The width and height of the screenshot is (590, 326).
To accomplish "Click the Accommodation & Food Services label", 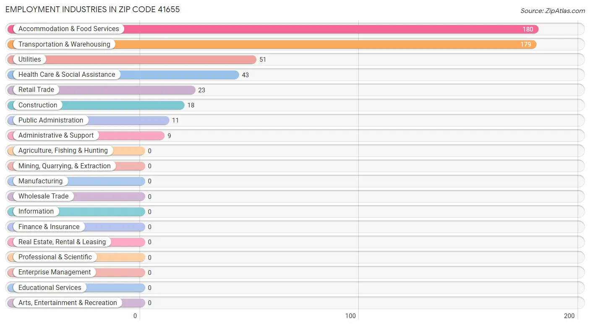I will click(68, 29).
